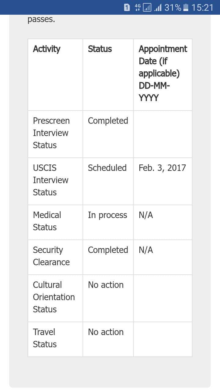Tap the Scheduled status entry

(107, 168)
